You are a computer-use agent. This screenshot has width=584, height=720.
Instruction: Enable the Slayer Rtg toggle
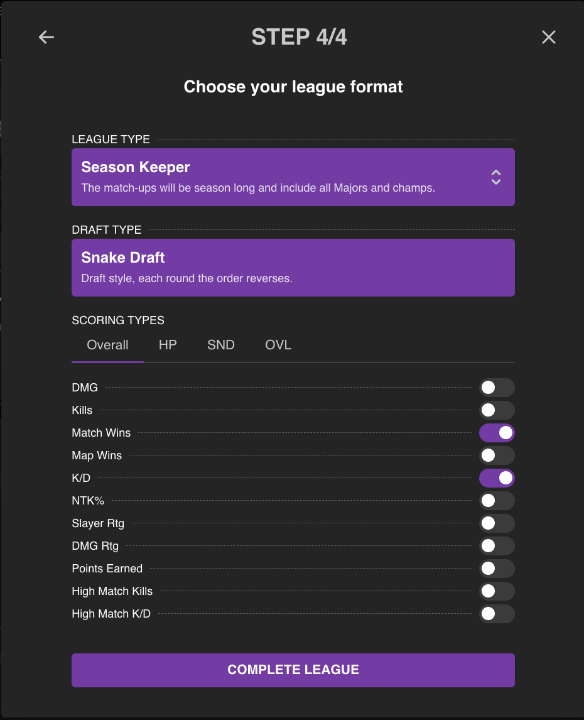pyautogui.click(x=497, y=523)
